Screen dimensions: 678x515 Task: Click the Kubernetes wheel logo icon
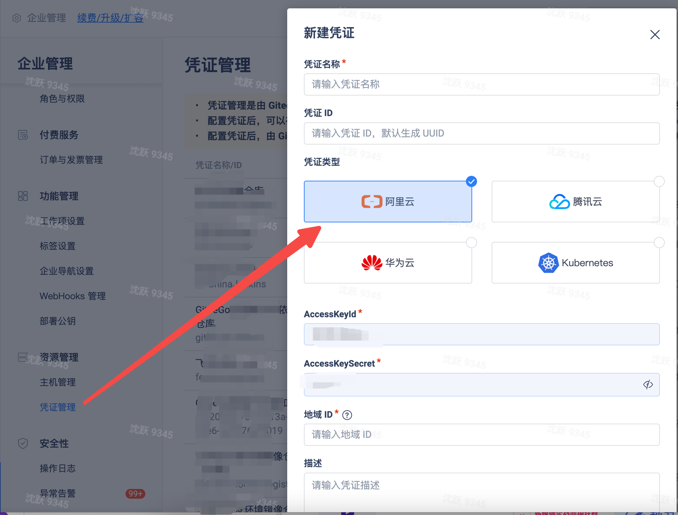(x=548, y=263)
